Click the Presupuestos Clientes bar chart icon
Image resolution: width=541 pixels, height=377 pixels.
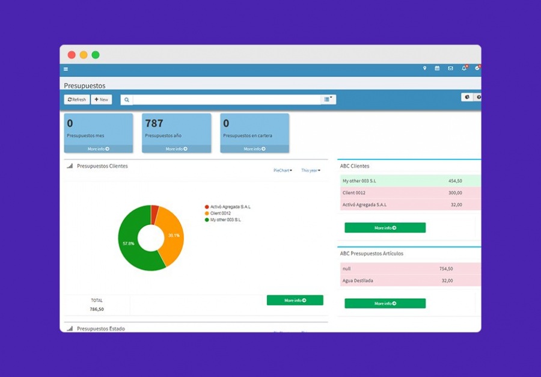(70, 166)
